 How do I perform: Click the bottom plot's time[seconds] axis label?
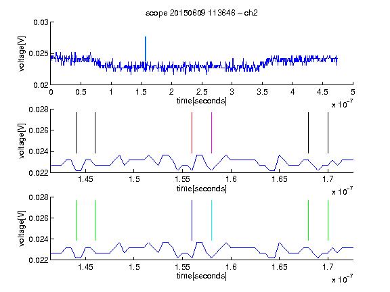pyautogui.click(x=202, y=276)
